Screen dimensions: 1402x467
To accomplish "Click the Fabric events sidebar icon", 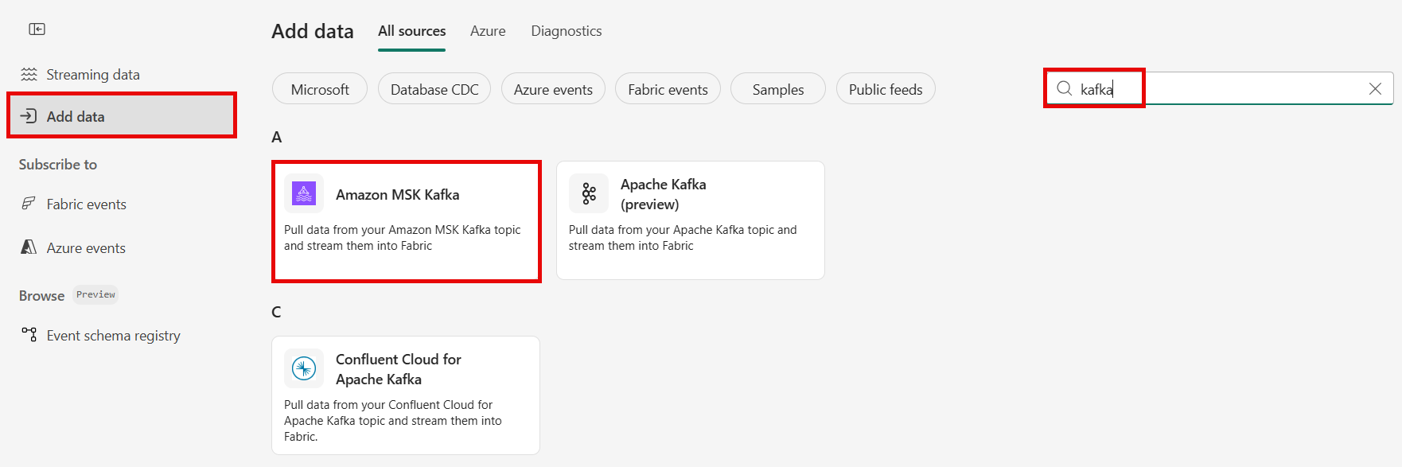I will tap(29, 204).
